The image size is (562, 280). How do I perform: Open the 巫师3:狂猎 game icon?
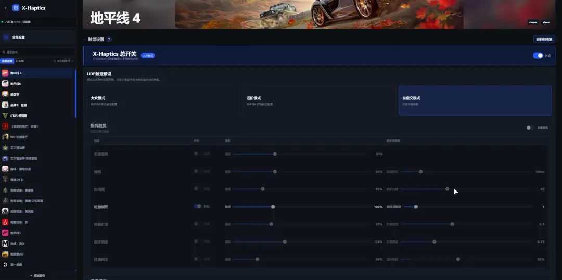(x=5, y=105)
